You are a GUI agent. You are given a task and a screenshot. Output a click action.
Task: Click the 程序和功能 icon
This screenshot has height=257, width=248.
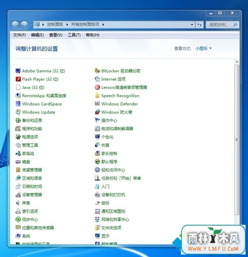(x=18, y=128)
